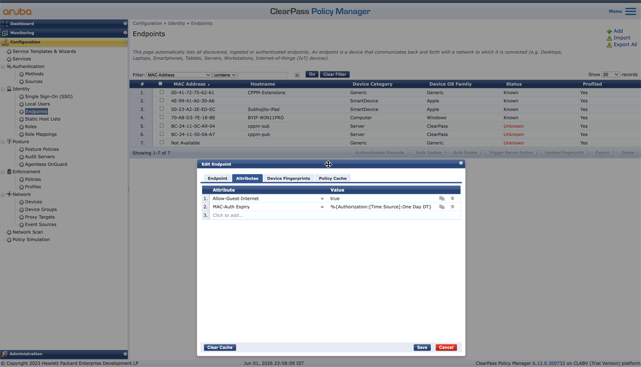This screenshot has height=367, width=641.
Task: Check the box for Not Available row
Action: pyautogui.click(x=162, y=143)
